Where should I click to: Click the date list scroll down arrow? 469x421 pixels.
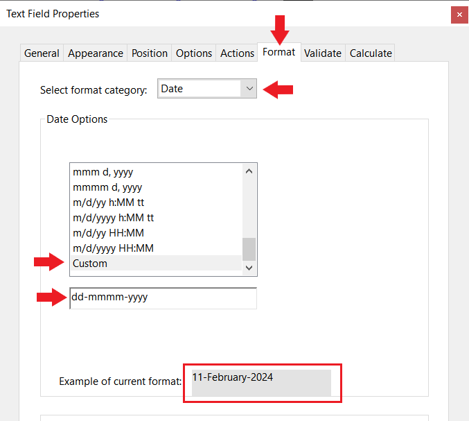pos(249,268)
